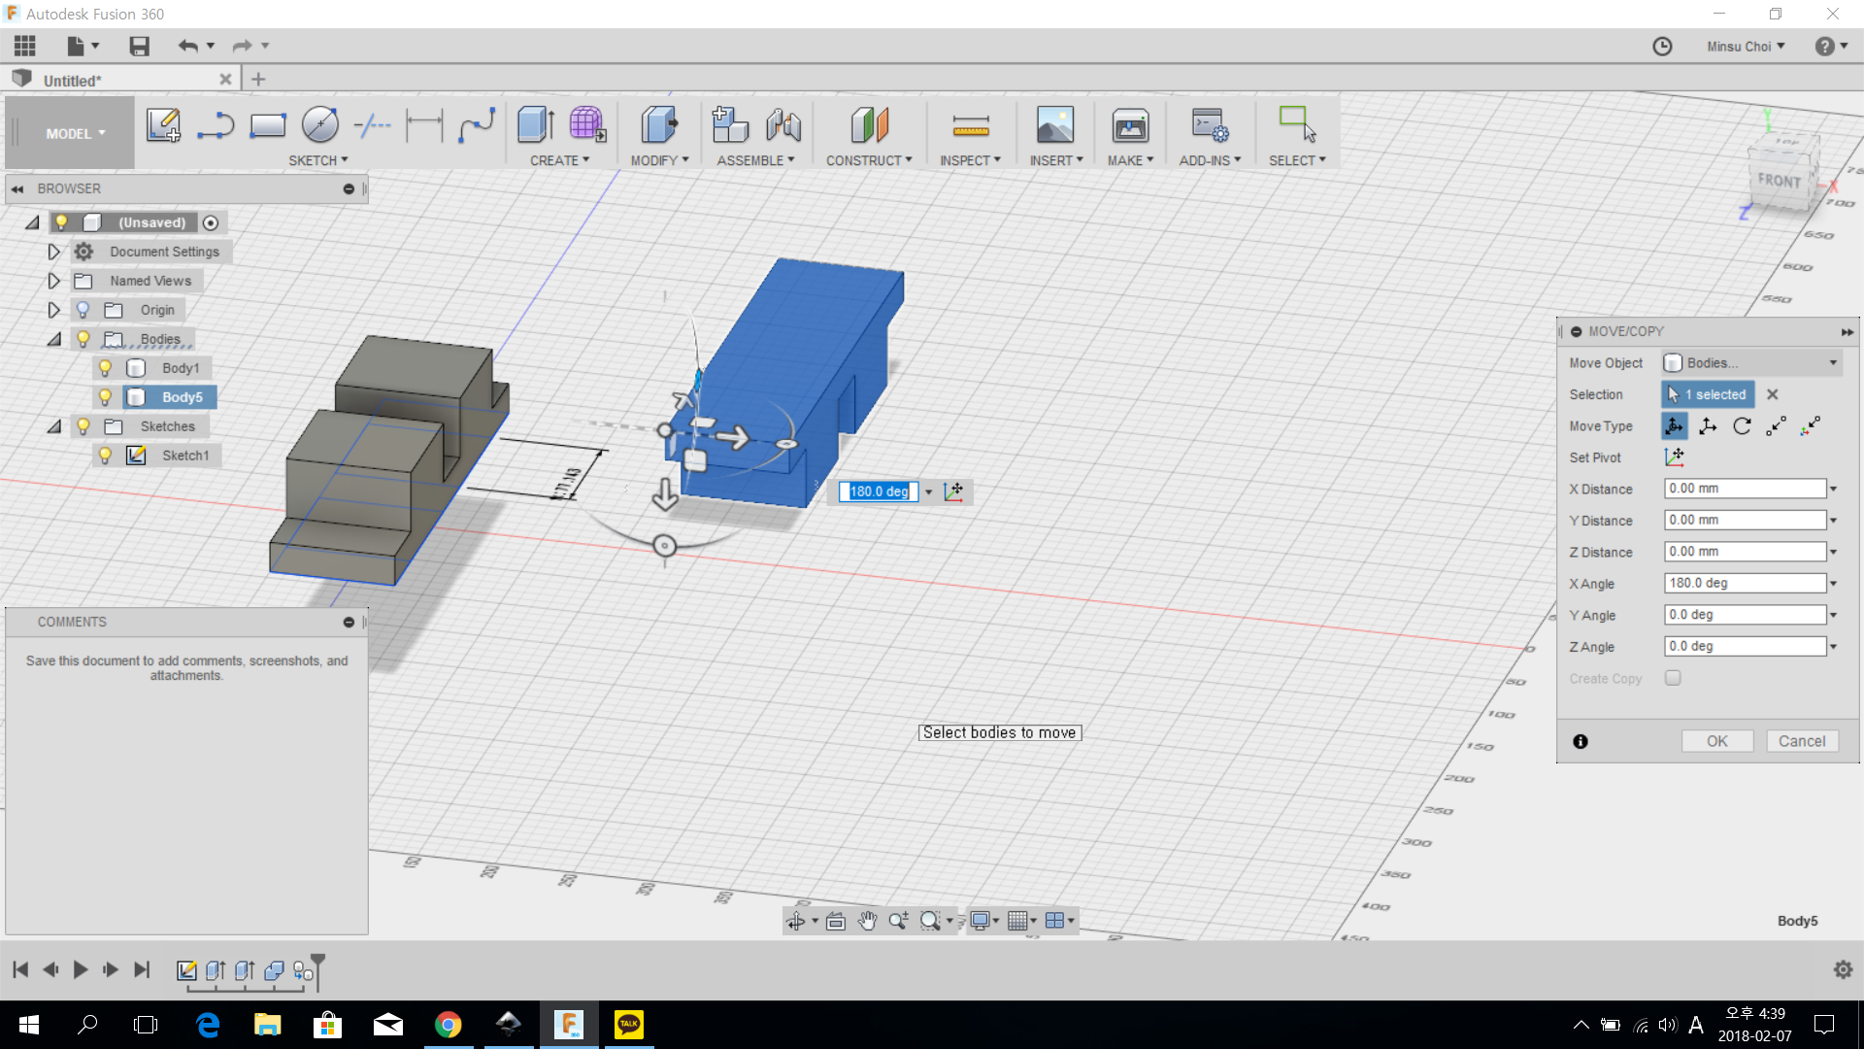Click the Z Angle input field
This screenshot has height=1049, width=1864.
1745,646
